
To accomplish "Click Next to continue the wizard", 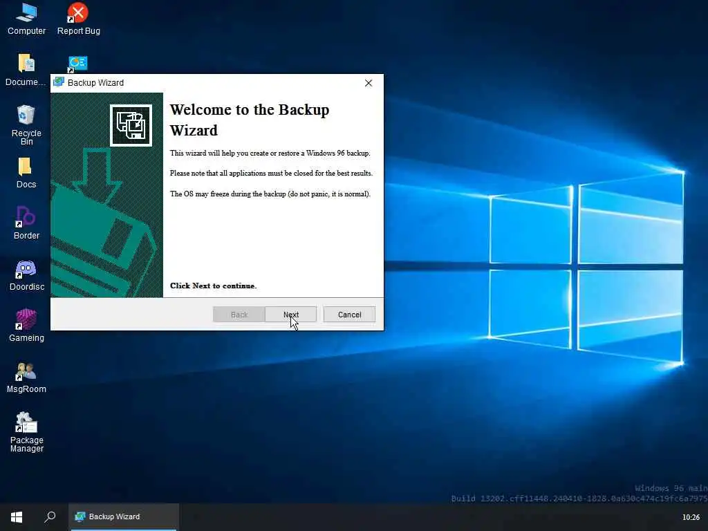I will click(291, 315).
